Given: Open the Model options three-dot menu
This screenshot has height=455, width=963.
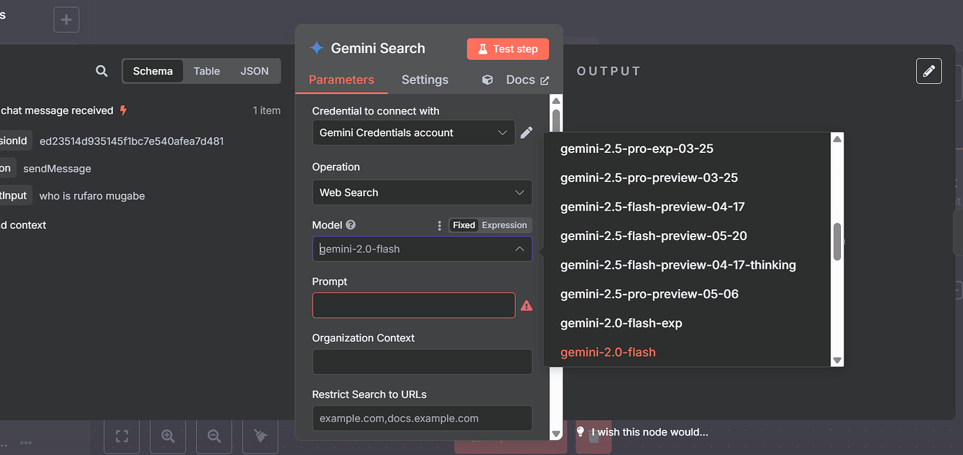Looking at the screenshot, I should pyautogui.click(x=439, y=225).
